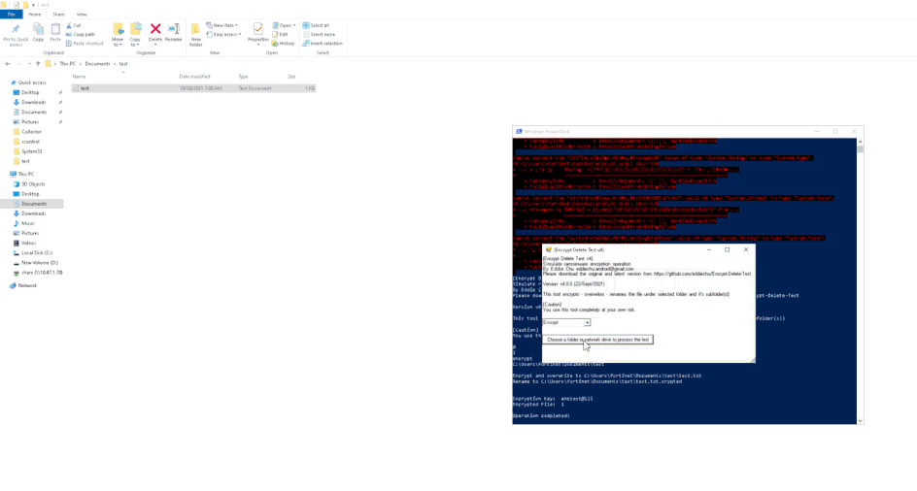Image resolution: width=917 pixels, height=491 pixels.
Task: Switch to the Home ribbon tab
Action: click(35, 14)
